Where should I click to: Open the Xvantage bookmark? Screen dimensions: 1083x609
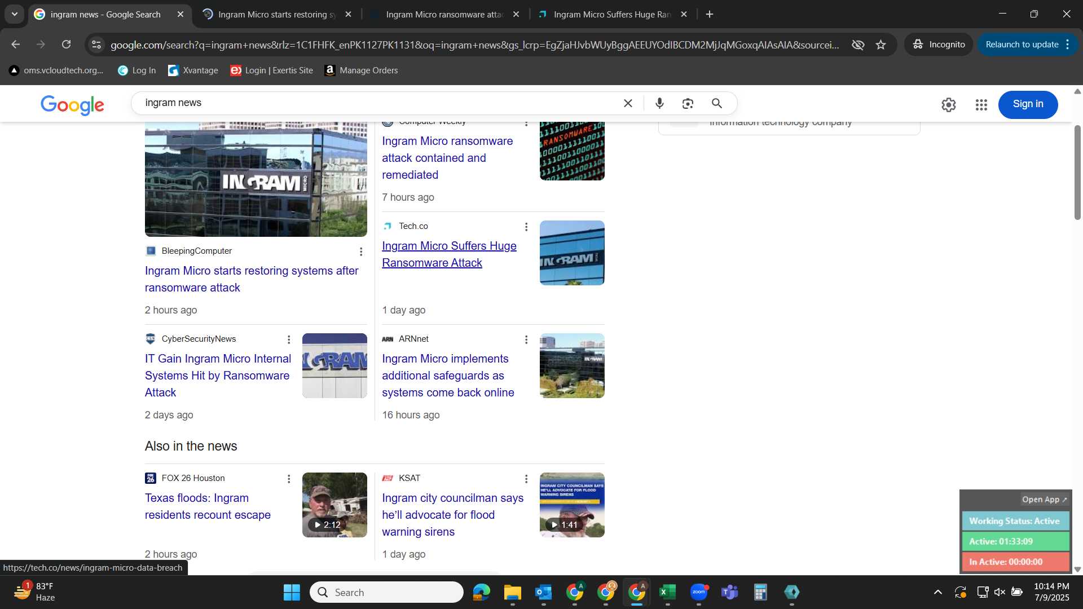pyautogui.click(x=193, y=70)
